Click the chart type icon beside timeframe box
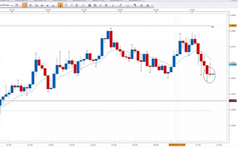 [16, 5]
